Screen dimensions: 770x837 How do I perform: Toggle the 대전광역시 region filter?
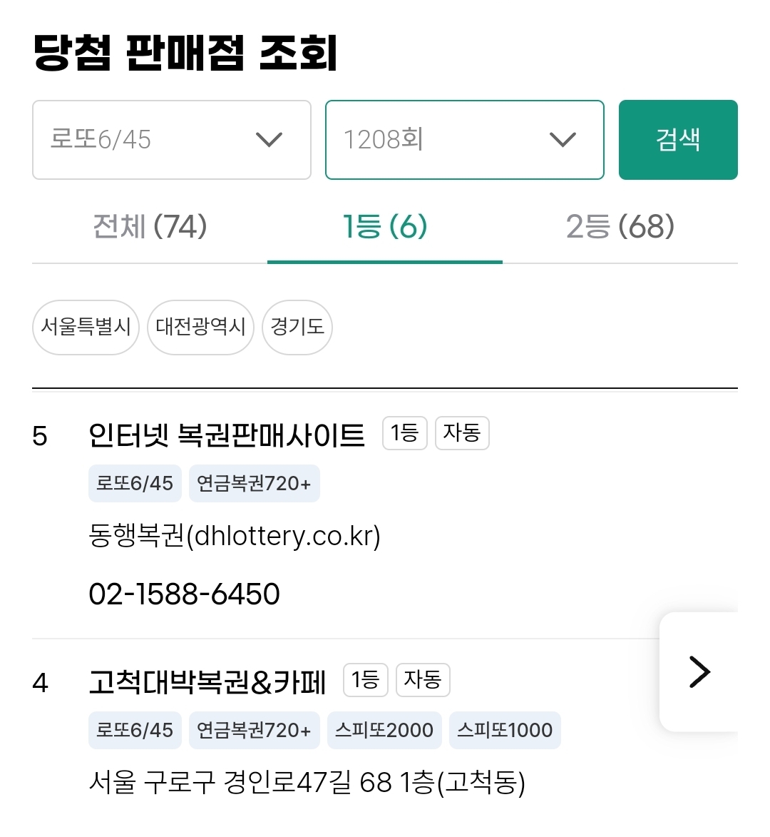[200, 328]
